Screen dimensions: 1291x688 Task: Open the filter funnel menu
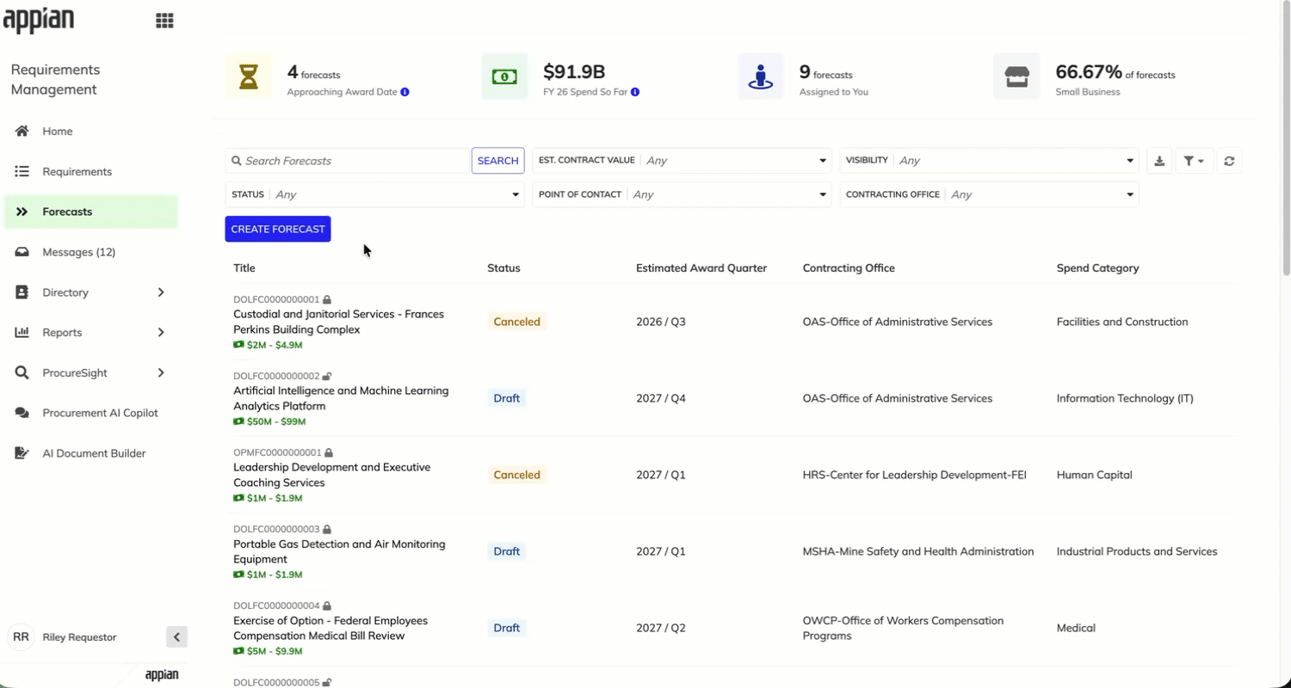[x=1194, y=161]
